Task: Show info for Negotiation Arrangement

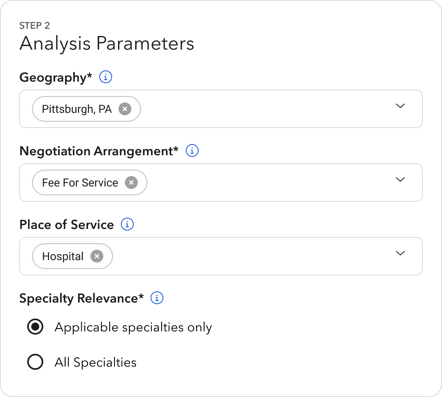Action: click(193, 151)
